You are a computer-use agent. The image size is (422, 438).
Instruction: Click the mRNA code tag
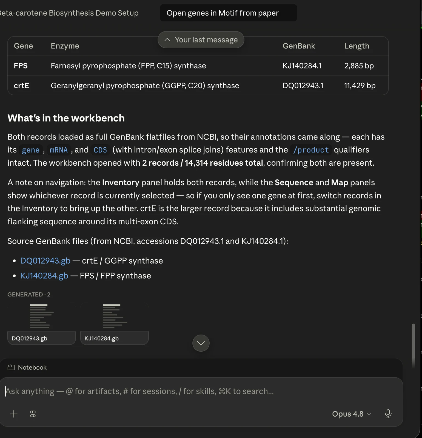pyautogui.click(x=59, y=150)
